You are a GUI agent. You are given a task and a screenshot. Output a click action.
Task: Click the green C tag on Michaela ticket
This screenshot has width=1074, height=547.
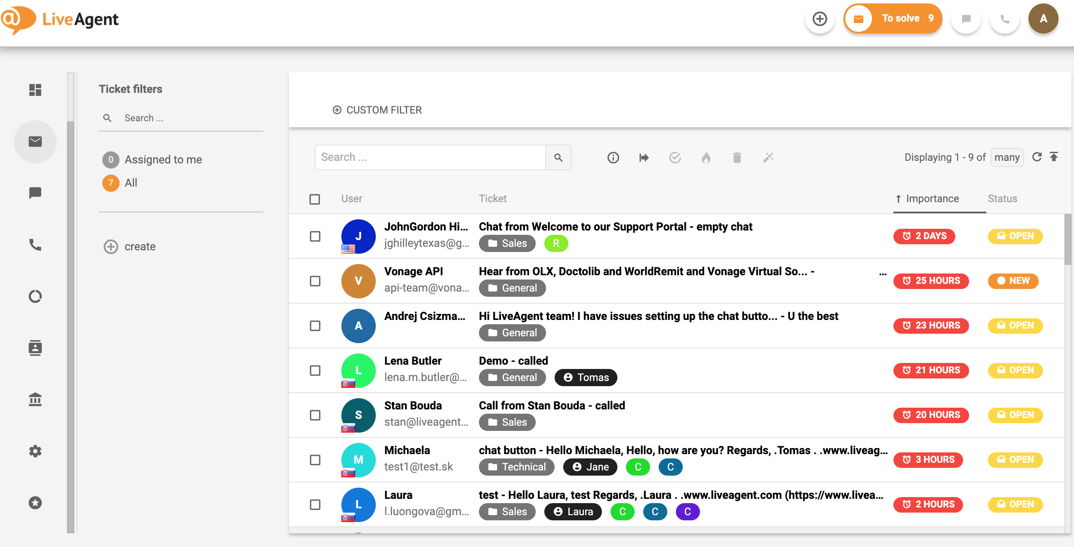click(638, 467)
